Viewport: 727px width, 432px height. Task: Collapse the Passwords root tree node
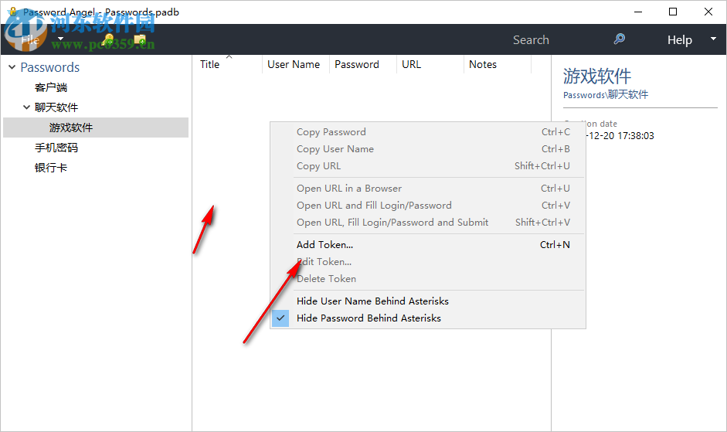point(12,67)
